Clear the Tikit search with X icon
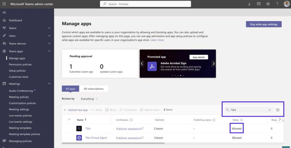 270,110
